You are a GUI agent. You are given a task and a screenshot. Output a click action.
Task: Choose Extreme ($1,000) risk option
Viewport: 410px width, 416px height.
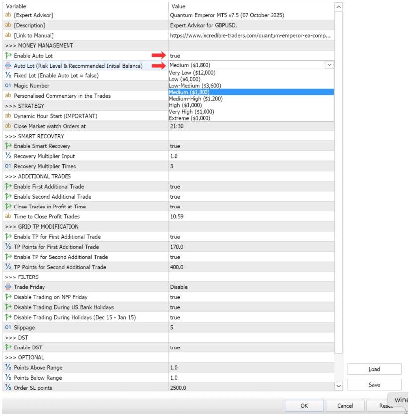(251, 118)
